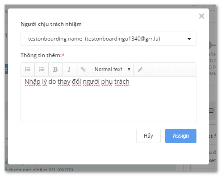Insert a numbered list in the editor
Screen dimensions: 221x176
pos(42,70)
